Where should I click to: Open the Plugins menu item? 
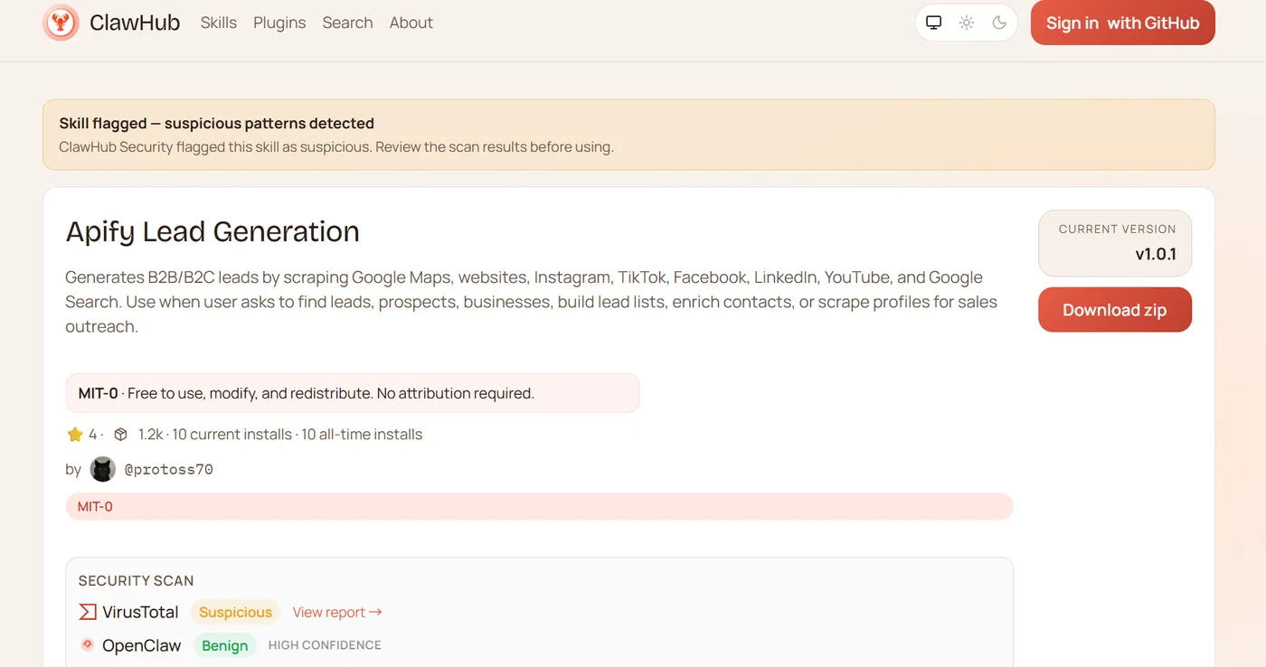279,23
